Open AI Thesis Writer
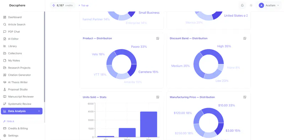 pos(22,82)
